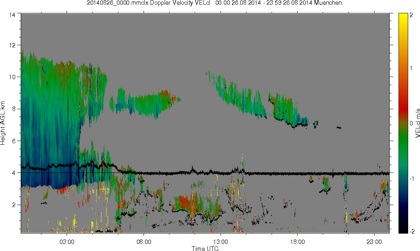Click the 'Time UTC' axis label
Screen dimensions: 420x251
[205, 248]
